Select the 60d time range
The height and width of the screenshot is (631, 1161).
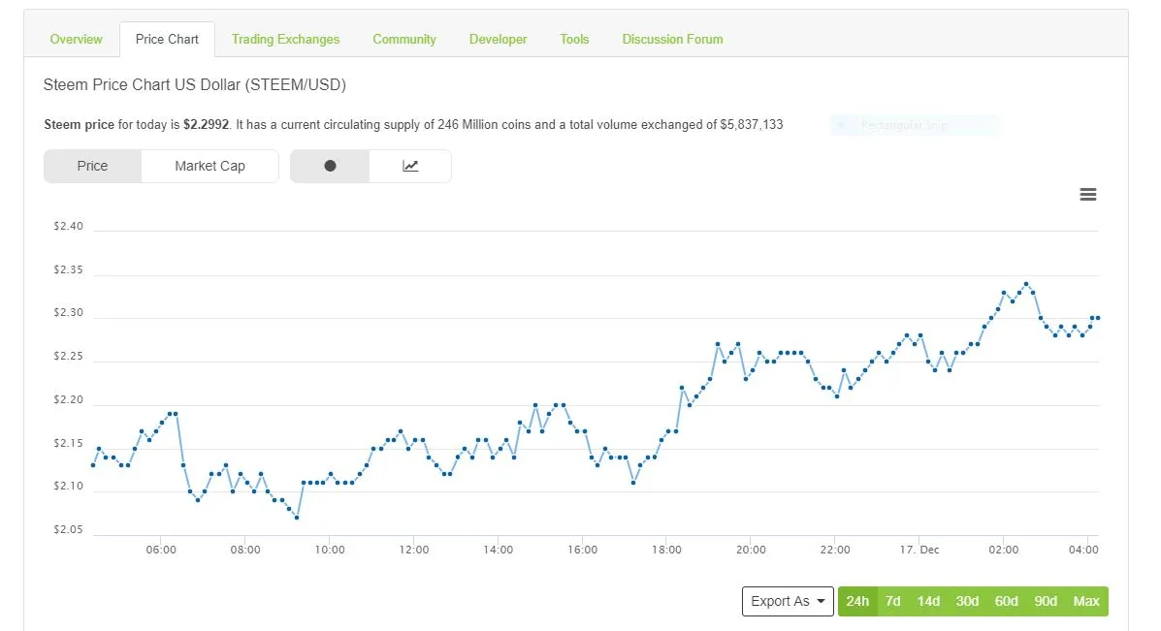[1006, 601]
